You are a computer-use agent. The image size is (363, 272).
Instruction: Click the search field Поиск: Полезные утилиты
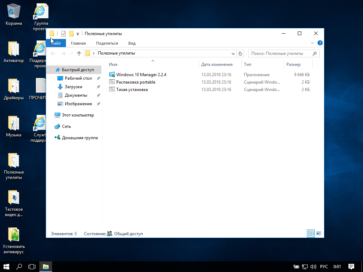click(x=280, y=53)
